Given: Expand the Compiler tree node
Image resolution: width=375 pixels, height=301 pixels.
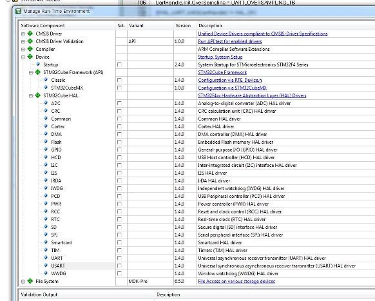Looking at the screenshot, I should (x=23, y=50).
